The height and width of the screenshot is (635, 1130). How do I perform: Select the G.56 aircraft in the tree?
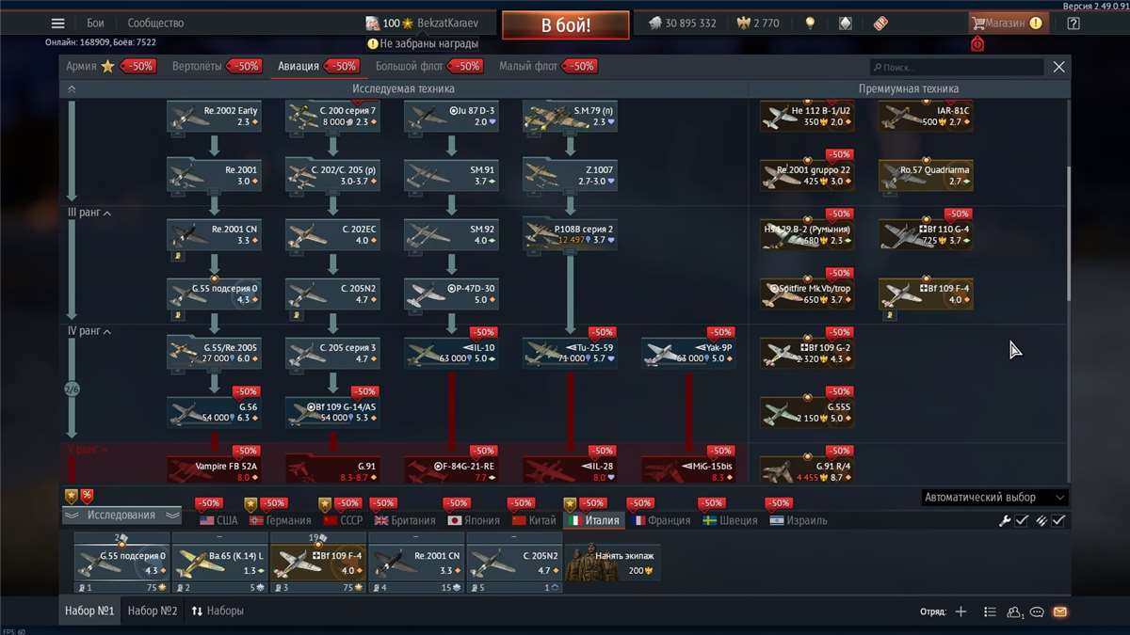click(214, 412)
